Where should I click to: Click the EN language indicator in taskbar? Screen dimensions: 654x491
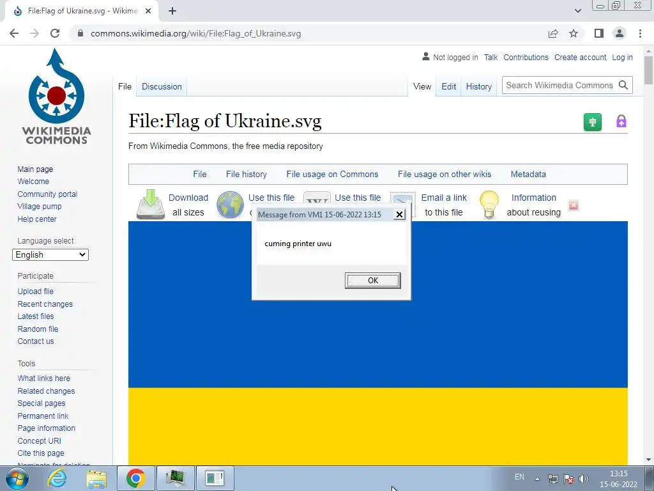[519, 477]
